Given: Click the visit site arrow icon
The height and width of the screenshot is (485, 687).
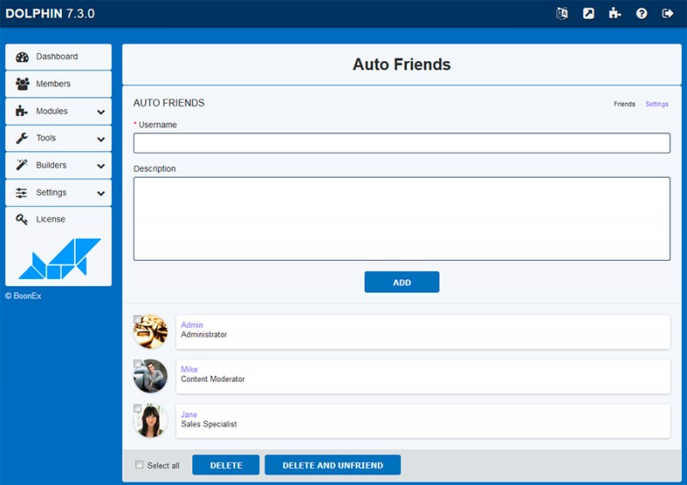Looking at the screenshot, I should pos(588,14).
